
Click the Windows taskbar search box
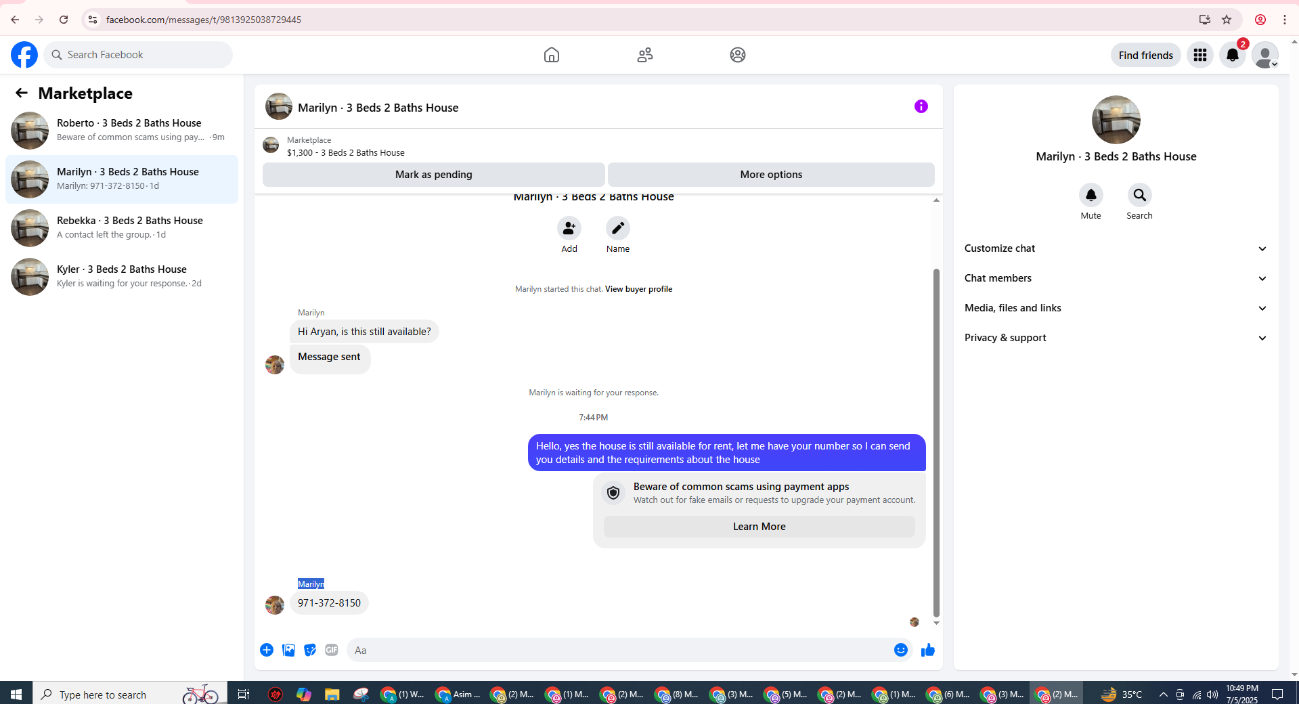point(130,694)
